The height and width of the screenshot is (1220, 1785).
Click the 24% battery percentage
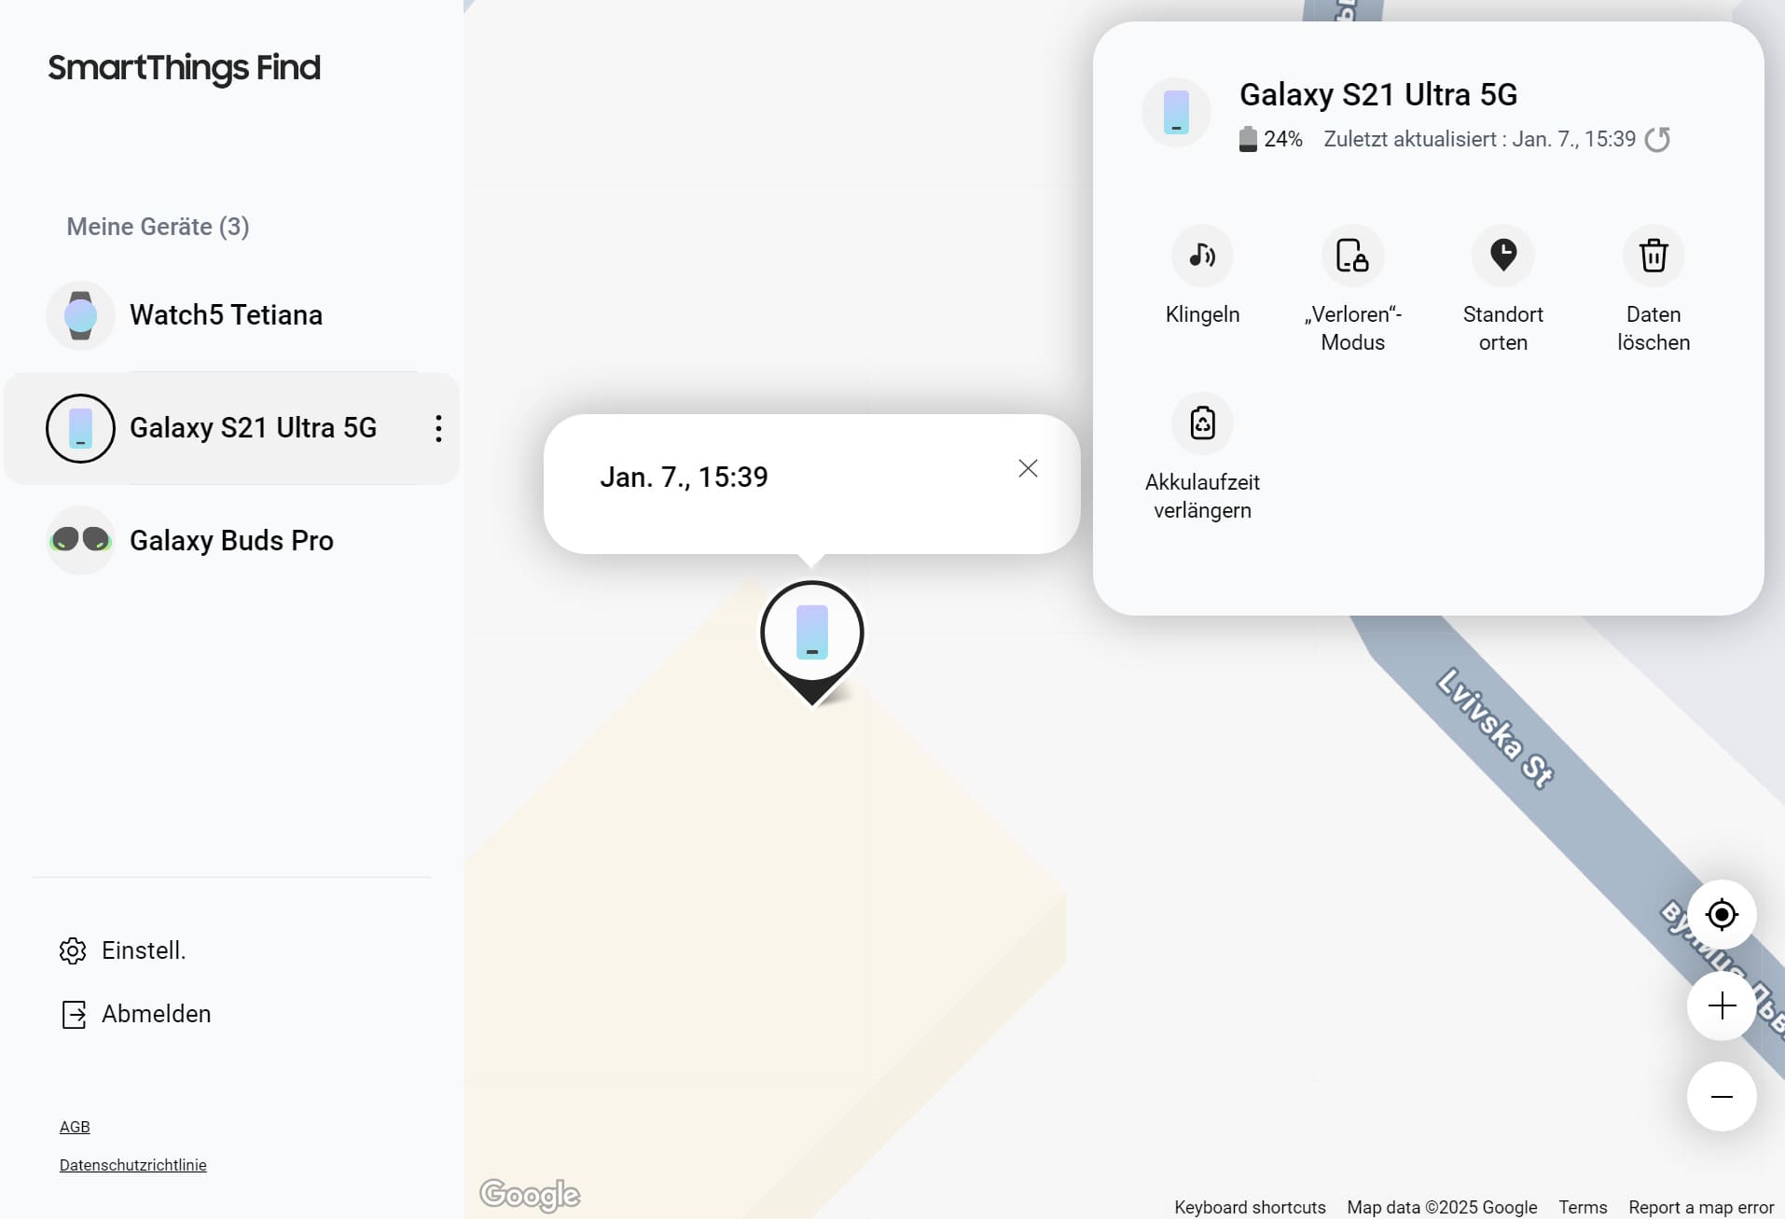(1282, 139)
